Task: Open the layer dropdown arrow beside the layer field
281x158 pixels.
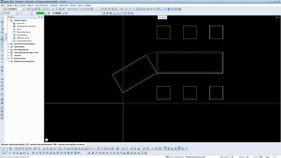Action: pyautogui.click(x=63, y=13)
